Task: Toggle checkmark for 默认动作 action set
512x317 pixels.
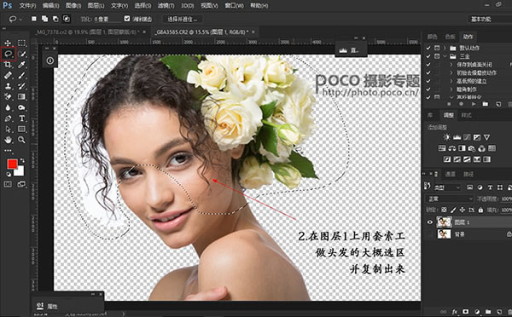Action: click(x=428, y=48)
